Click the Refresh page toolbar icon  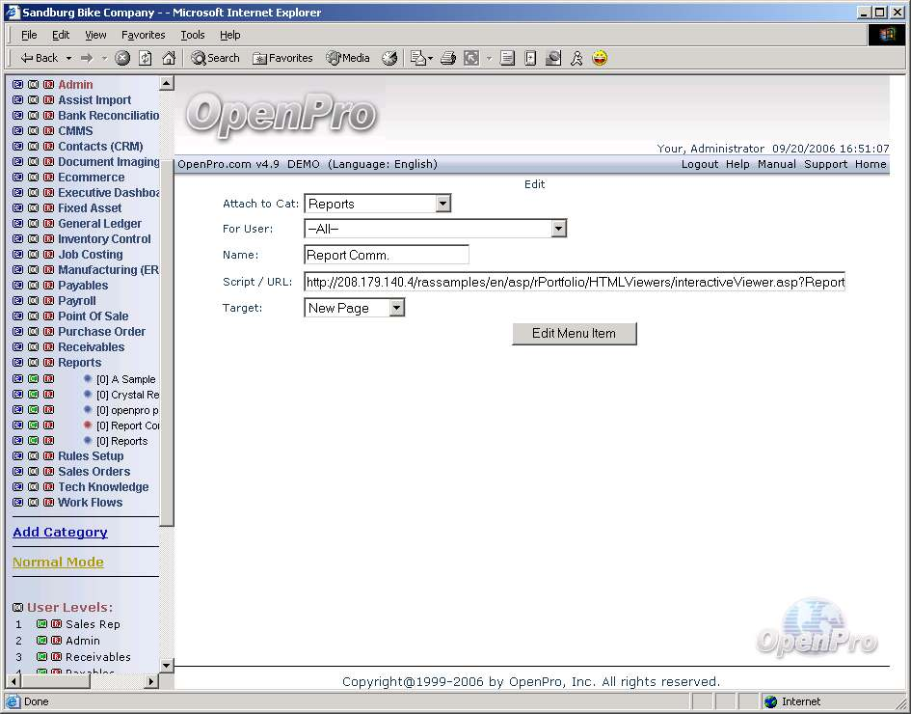(x=146, y=58)
